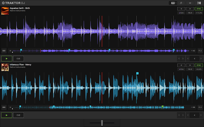
Task: Click the +11.3% tempo value on top deck
Action: [199, 13]
